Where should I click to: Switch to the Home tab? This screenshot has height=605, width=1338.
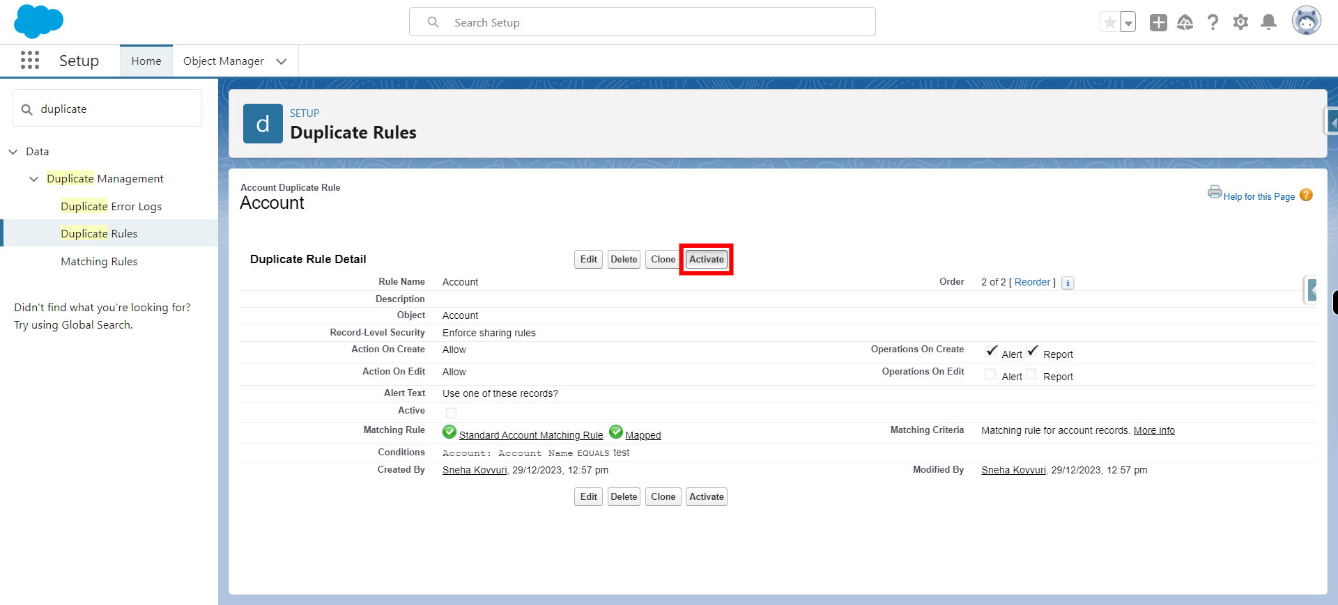pyautogui.click(x=146, y=61)
